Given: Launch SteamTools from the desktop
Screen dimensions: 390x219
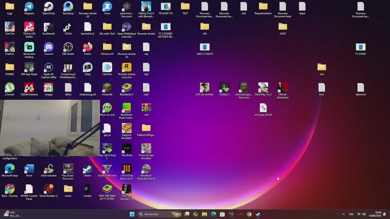Looking at the screenshot, I should [x=49, y=8].
